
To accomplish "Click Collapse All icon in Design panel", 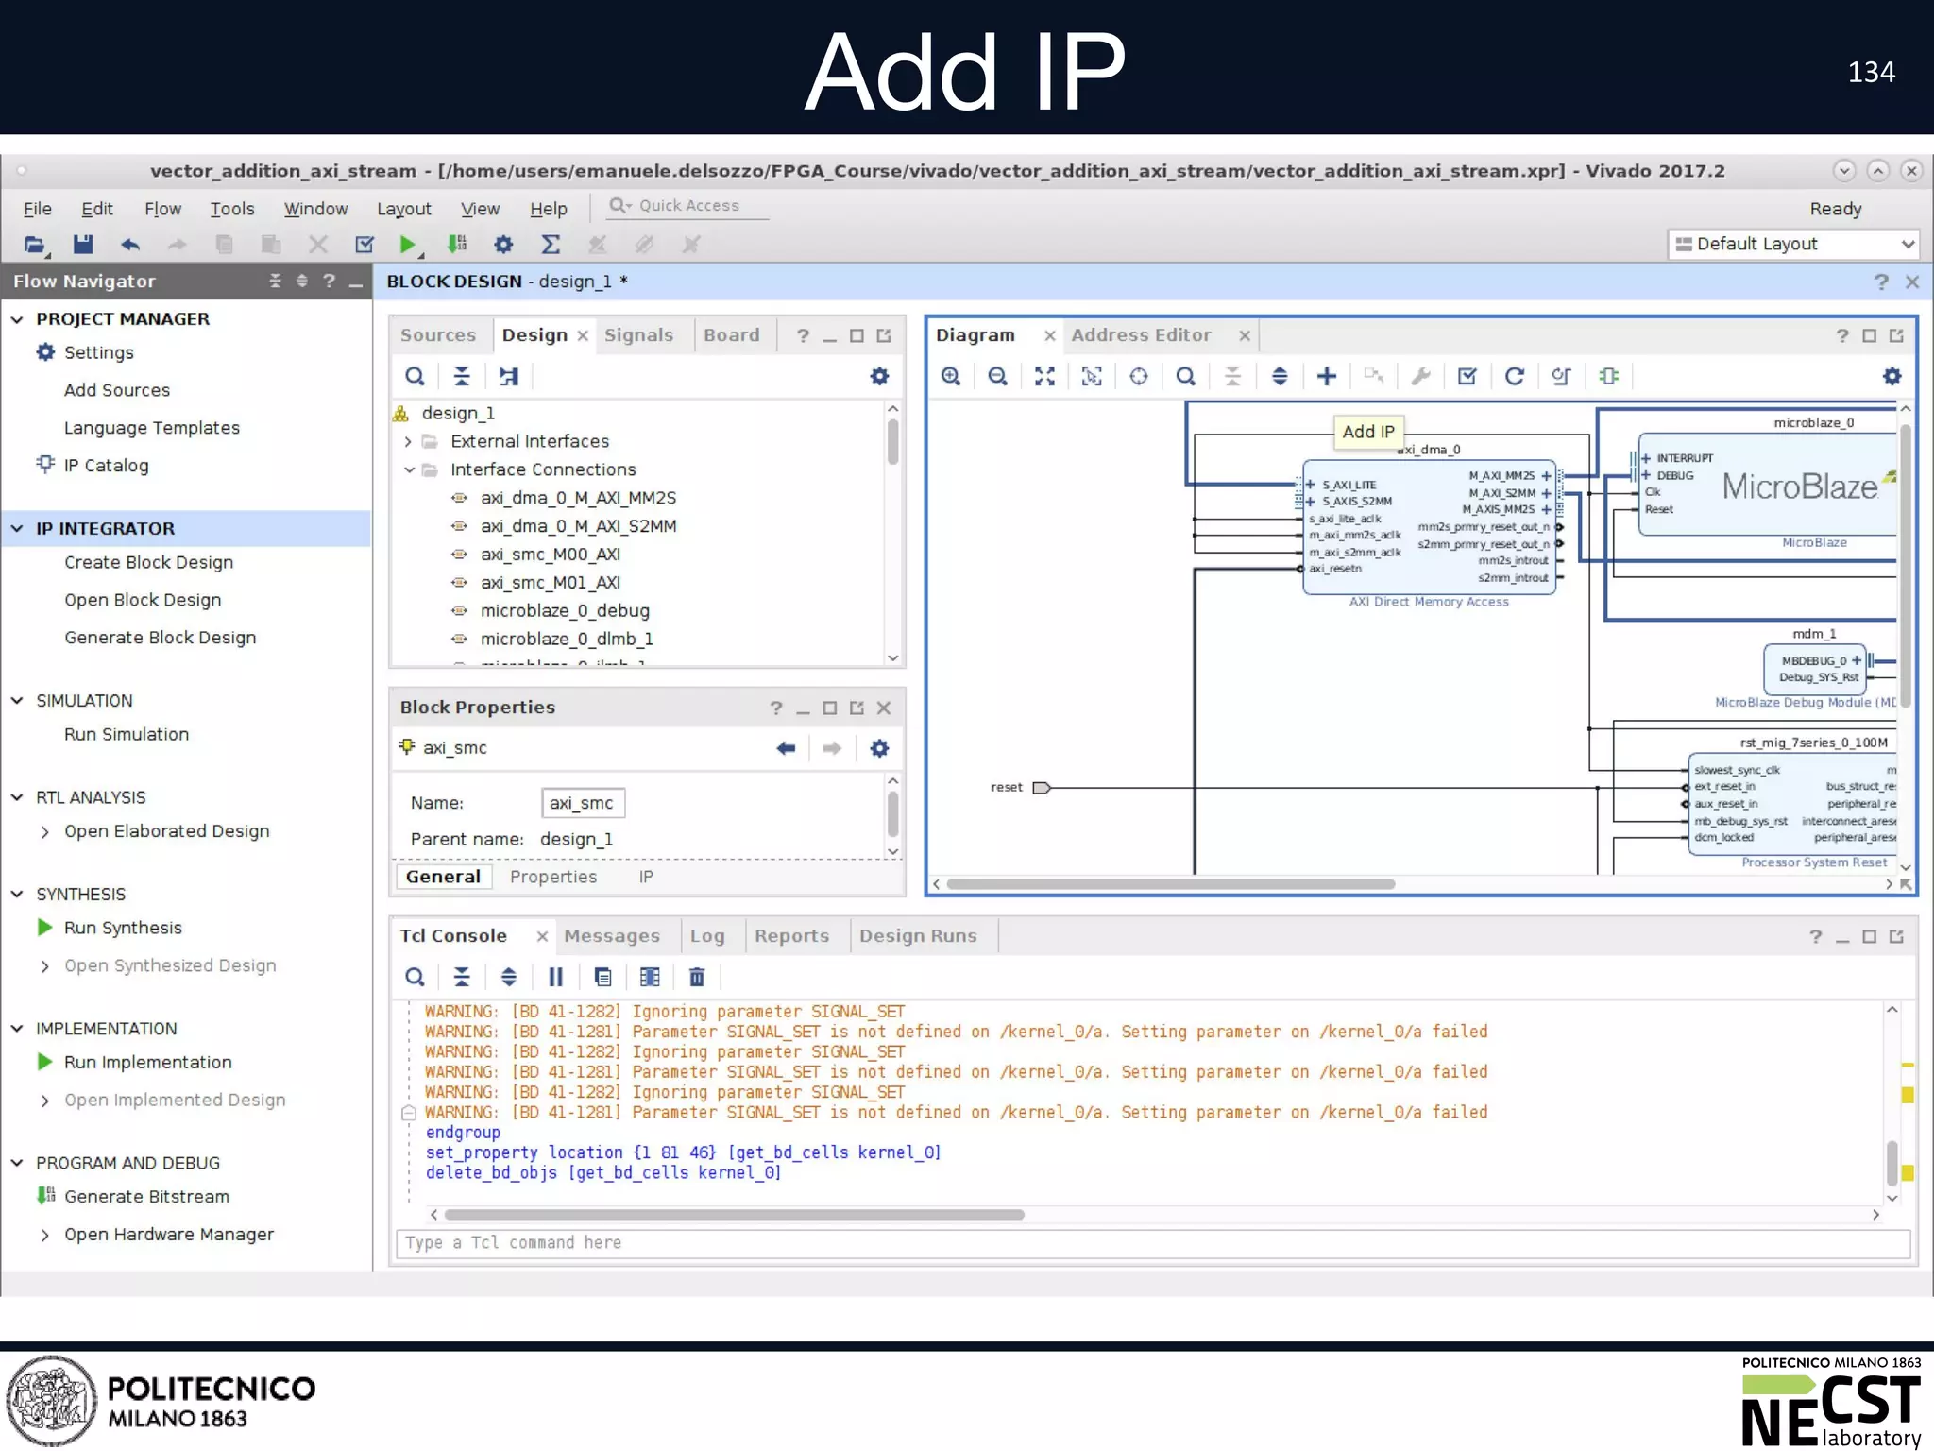I will pyautogui.click(x=462, y=376).
